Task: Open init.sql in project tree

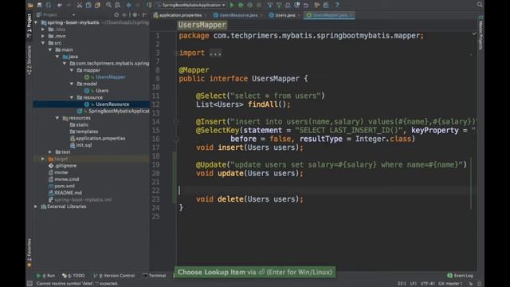Action: pyautogui.click(x=84, y=145)
